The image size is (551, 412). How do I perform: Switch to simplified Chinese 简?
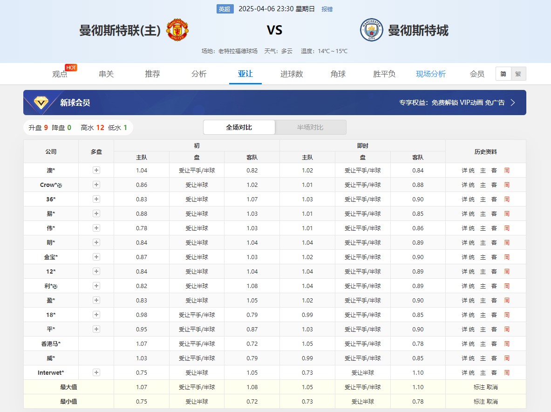coord(503,74)
